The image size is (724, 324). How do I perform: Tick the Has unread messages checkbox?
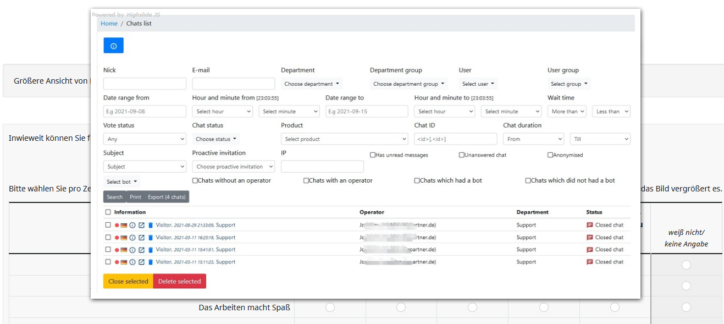pos(373,155)
